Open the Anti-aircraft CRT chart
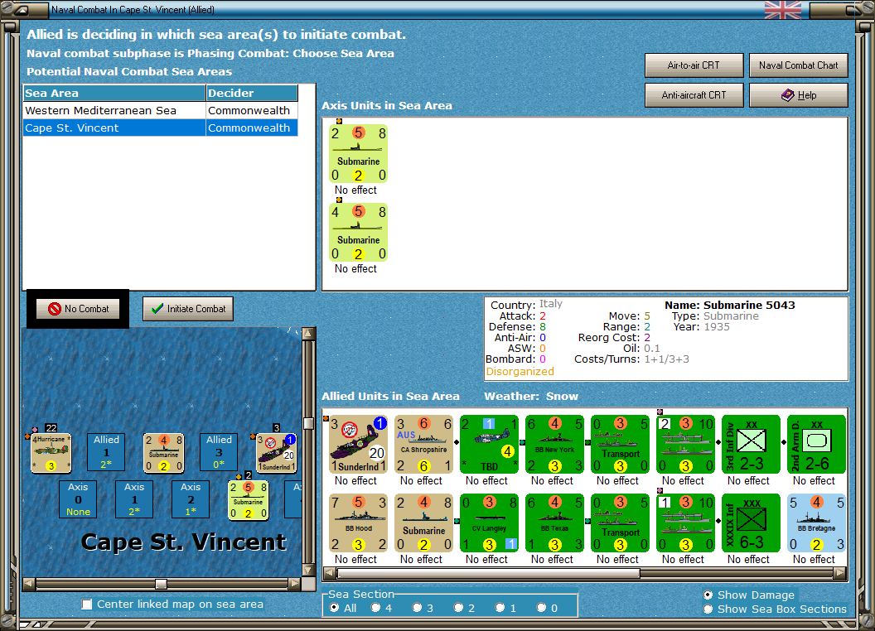The height and width of the screenshot is (631, 875). [694, 95]
